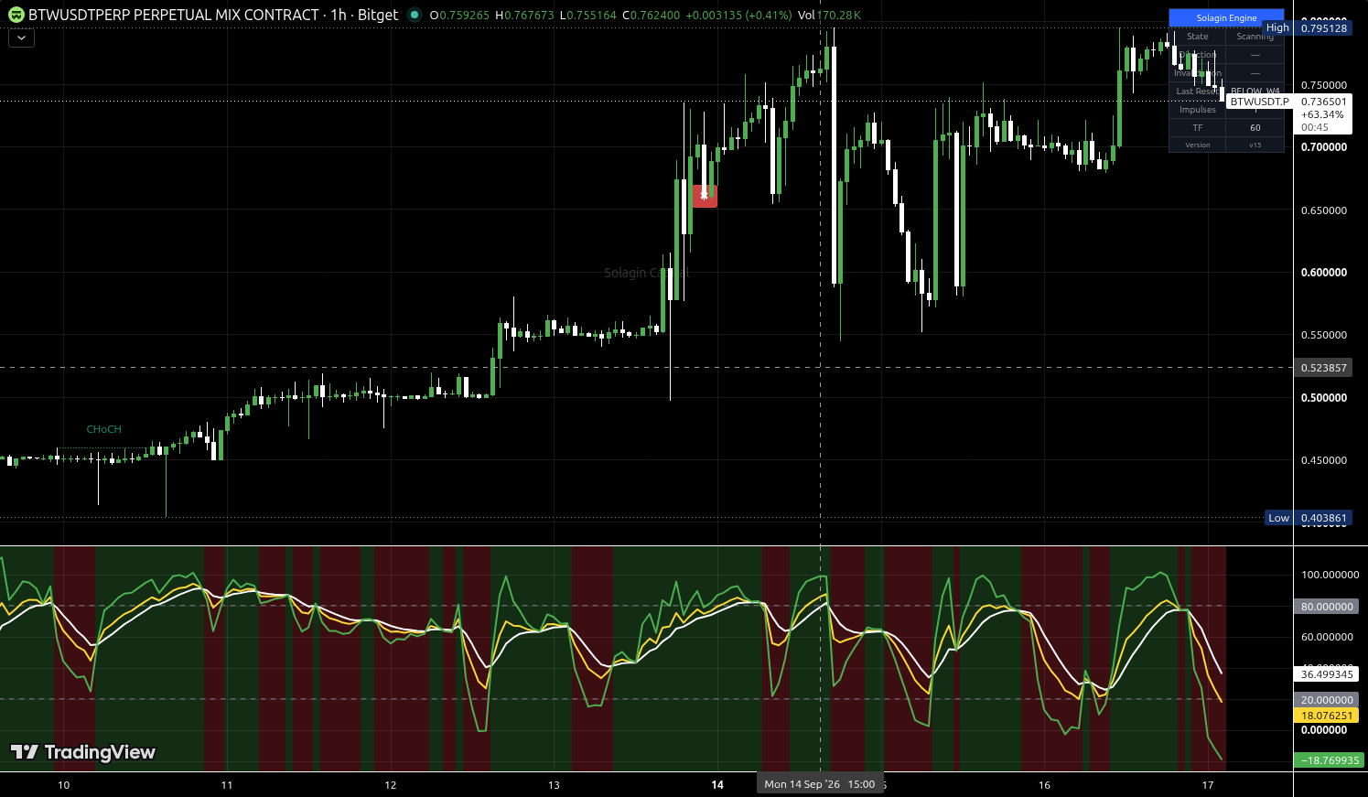
Task: Click the 0.600000 price scale label
Action: click(1324, 273)
